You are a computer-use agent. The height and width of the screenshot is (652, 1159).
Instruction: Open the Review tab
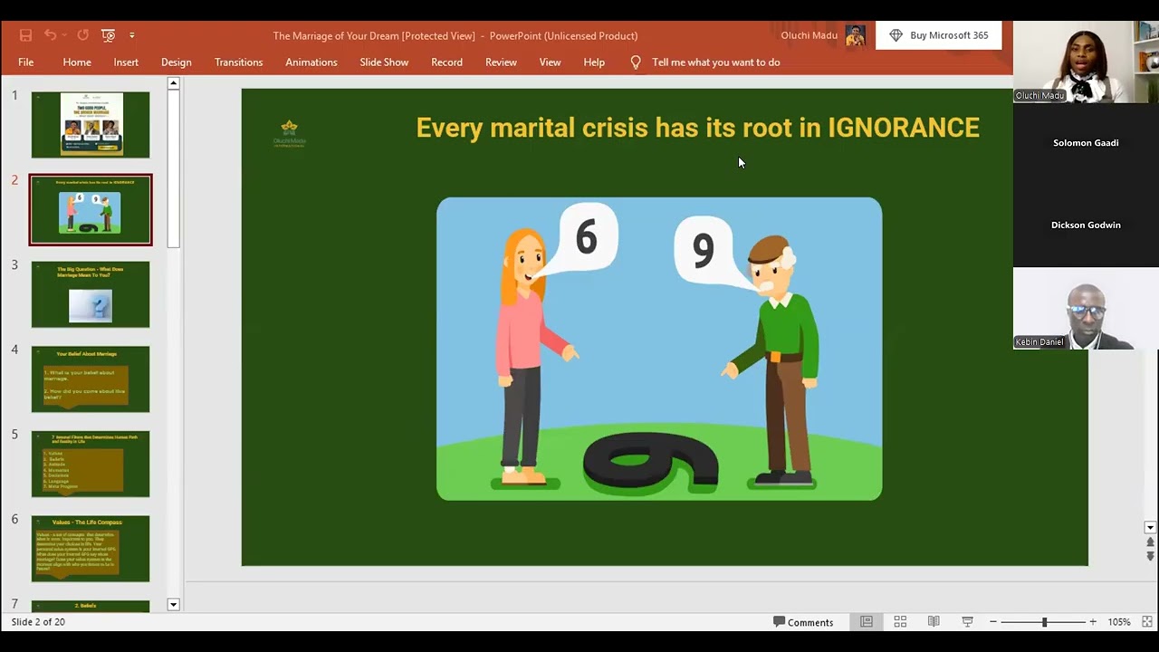coord(501,62)
